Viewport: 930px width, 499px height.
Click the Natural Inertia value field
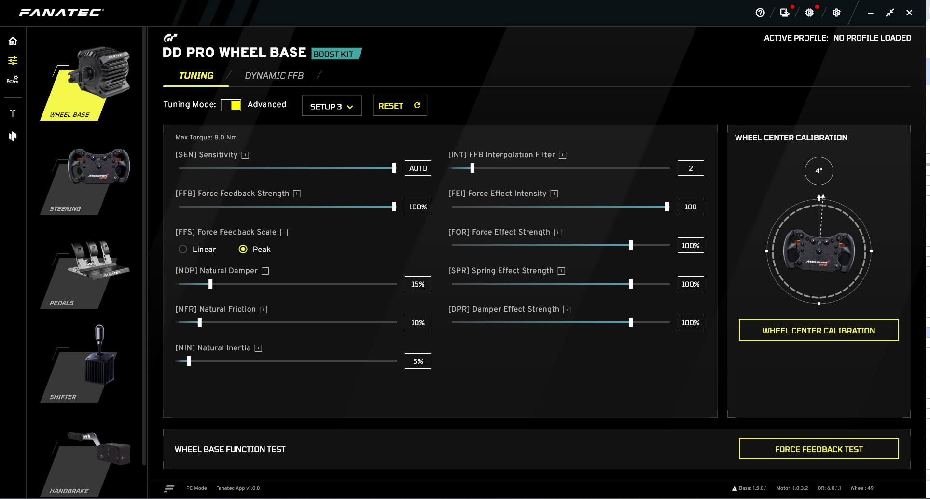pyautogui.click(x=418, y=361)
